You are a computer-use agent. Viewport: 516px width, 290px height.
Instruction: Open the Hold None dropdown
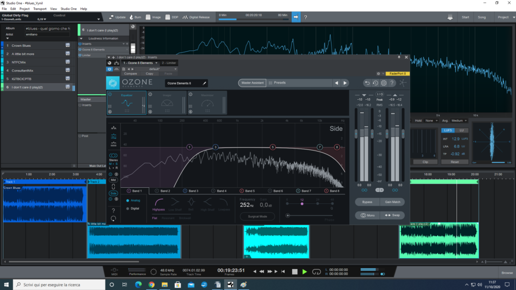[x=431, y=121]
